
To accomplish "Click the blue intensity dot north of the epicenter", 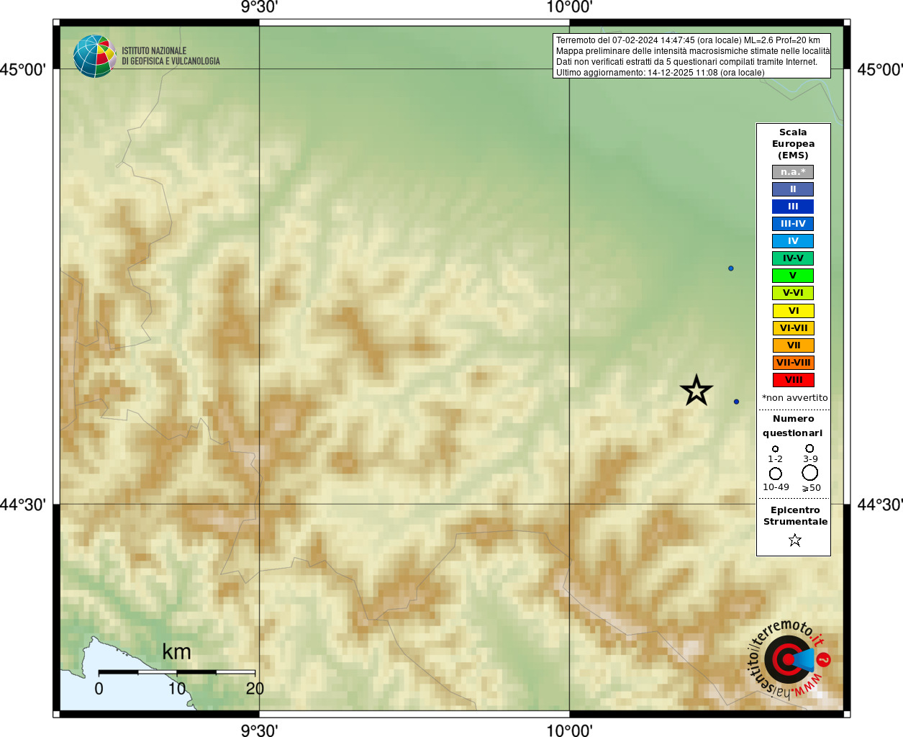I will [x=731, y=268].
